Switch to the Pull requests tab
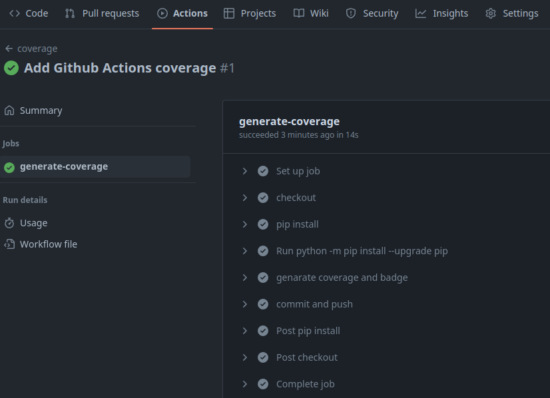 point(102,13)
